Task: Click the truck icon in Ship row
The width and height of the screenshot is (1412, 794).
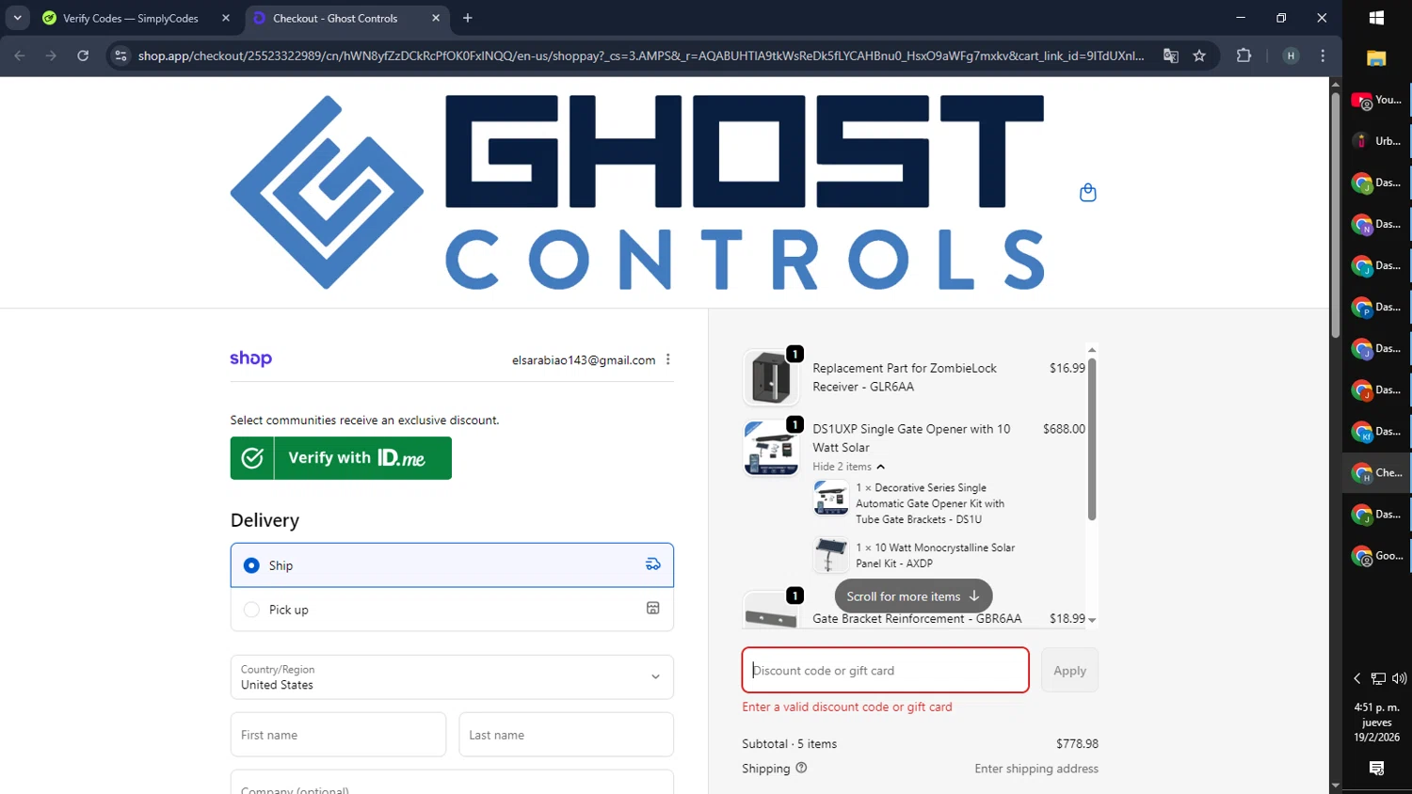Action: click(652, 564)
